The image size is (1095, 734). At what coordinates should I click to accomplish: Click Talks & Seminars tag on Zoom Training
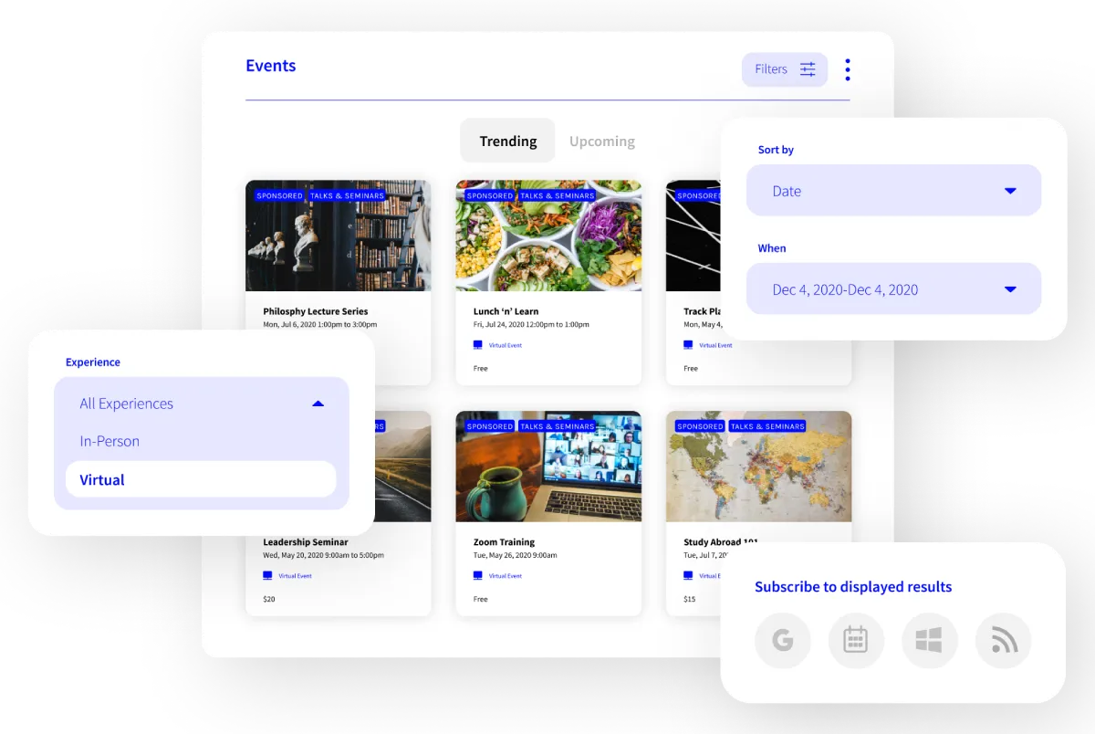557,426
